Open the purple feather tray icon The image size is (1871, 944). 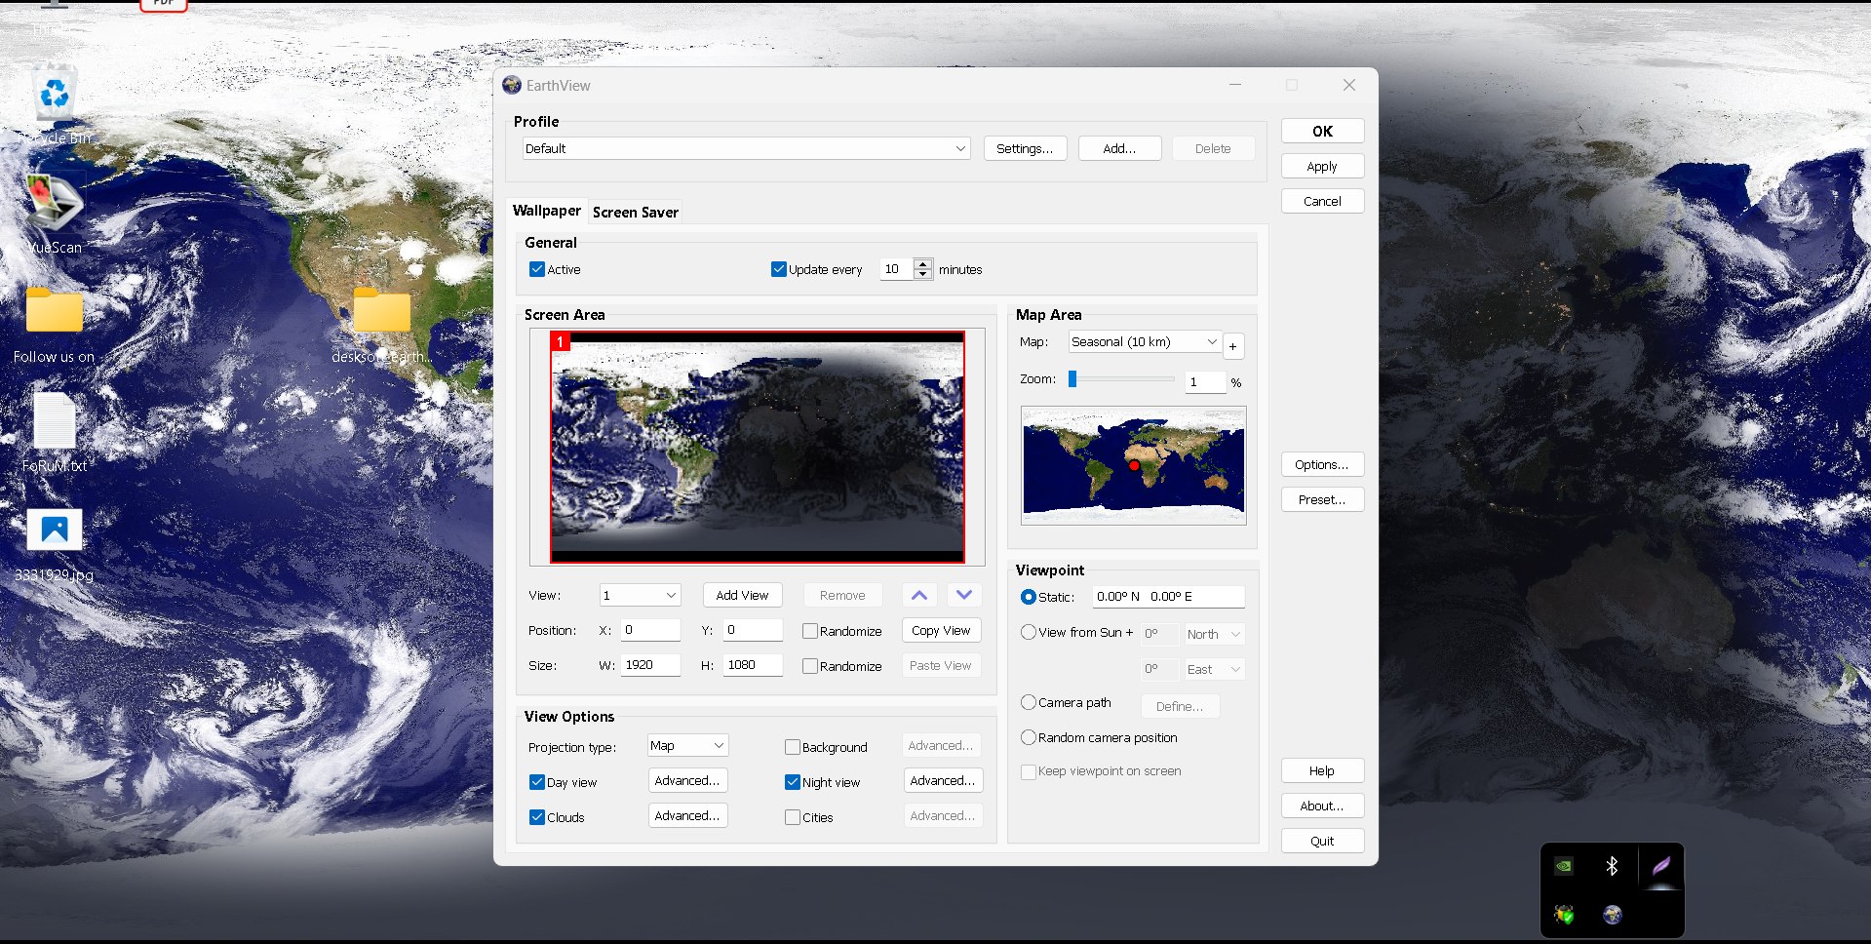point(1660,866)
